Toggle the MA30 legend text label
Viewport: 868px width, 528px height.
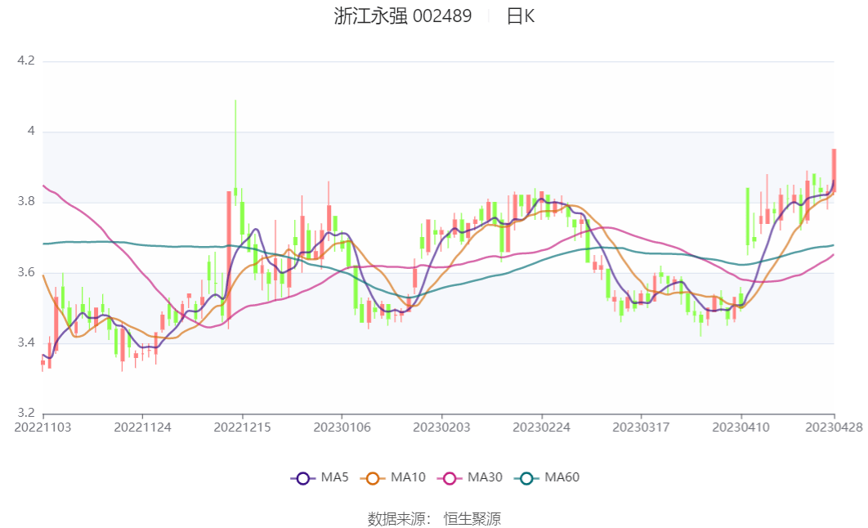coord(485,478)
